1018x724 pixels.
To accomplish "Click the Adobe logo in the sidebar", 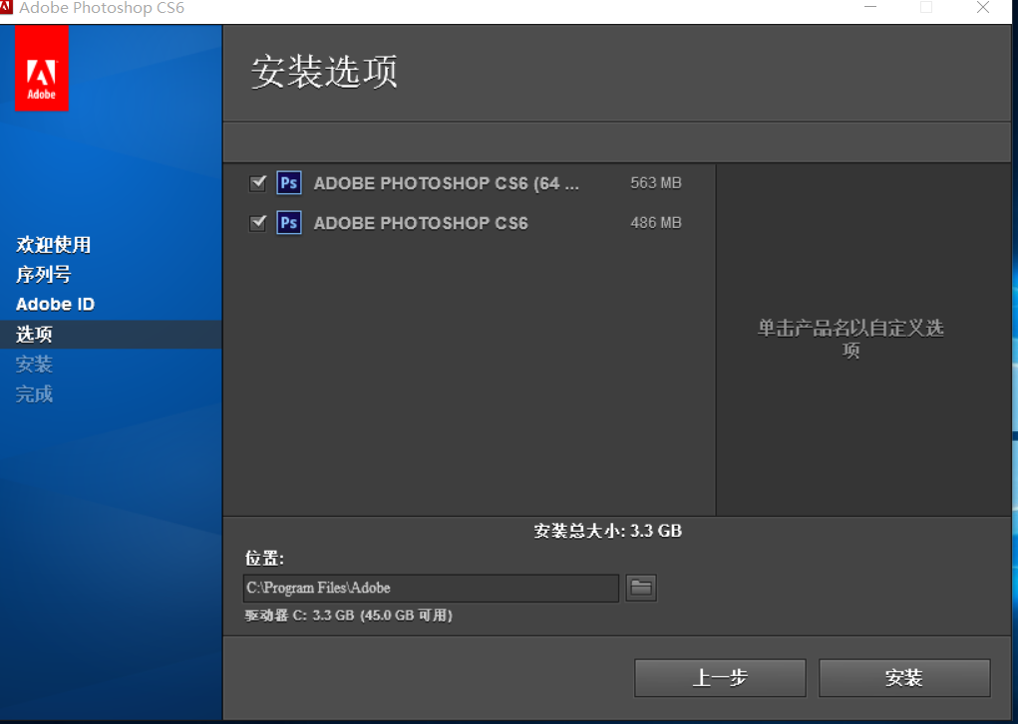I will point(41,67).
